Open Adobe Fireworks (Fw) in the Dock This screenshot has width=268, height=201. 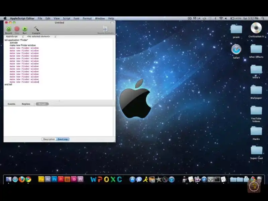41,179
